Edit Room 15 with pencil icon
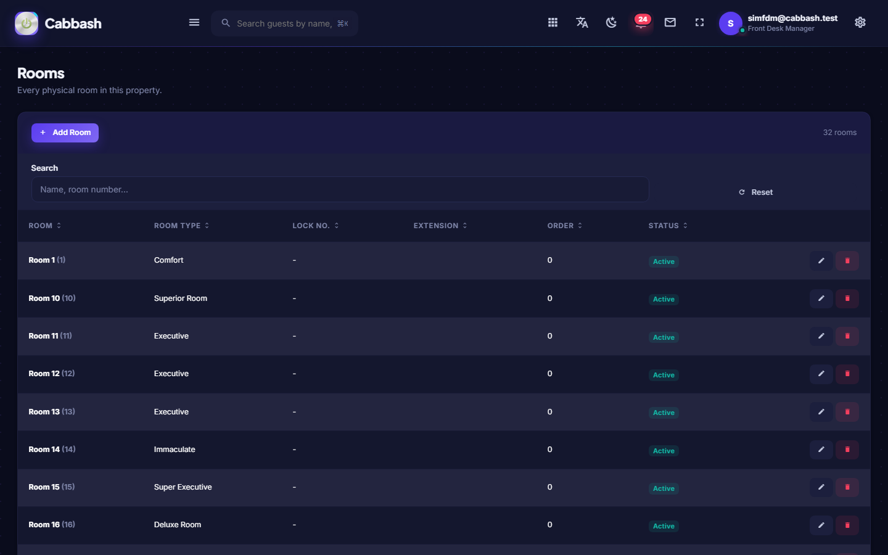888x555 pixels. [x=821, y=487]
